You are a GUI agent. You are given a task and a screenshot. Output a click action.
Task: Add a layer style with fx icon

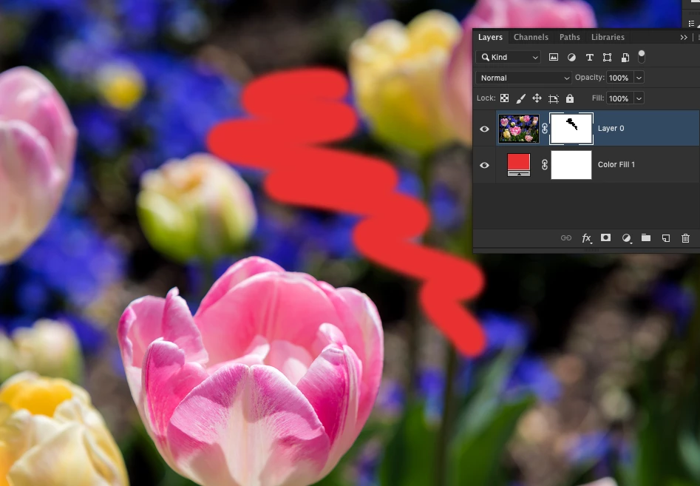[x=587, y=238]
